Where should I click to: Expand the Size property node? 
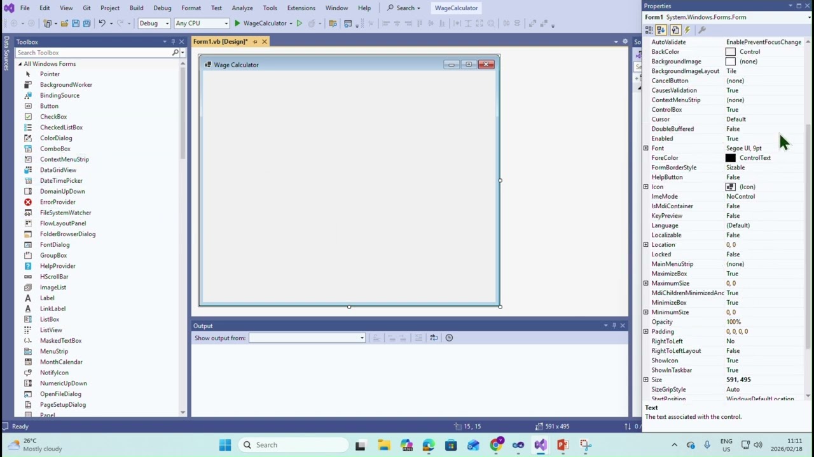point(645,380)
